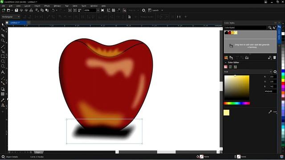
Task: Open the Edit menu
Action: [11, 6]
